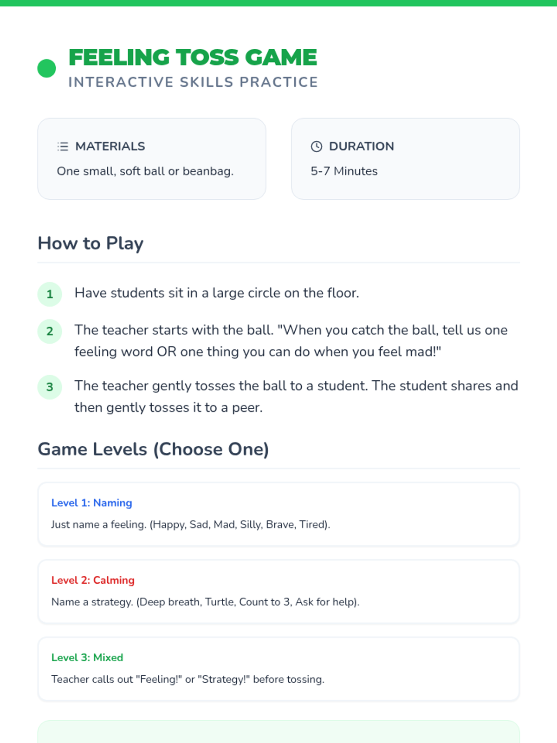Click the How to Play heading

click(91, 243)
